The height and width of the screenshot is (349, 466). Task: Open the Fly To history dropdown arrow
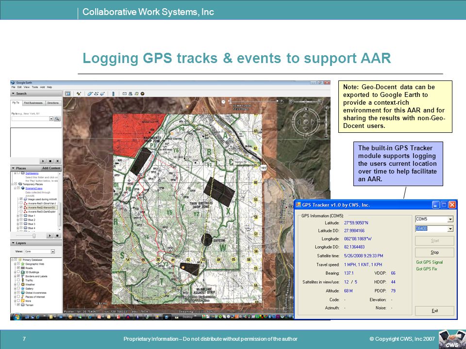click(x=51, y=119)
